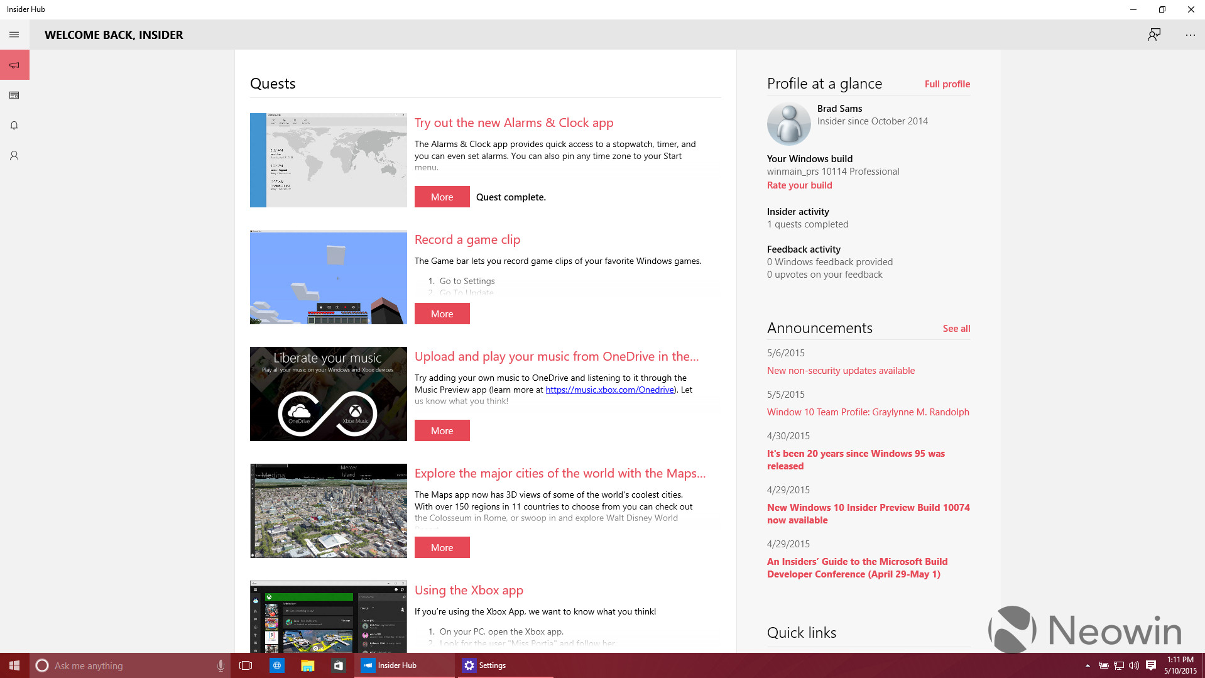Click '0 upvotes on your feedback' text
This screenshot has width=1205, height=678.
824,275
